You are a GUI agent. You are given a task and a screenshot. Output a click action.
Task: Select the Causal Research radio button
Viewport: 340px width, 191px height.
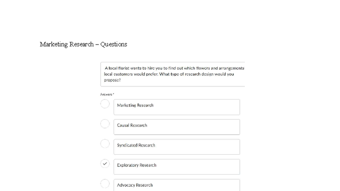point(105,124)
